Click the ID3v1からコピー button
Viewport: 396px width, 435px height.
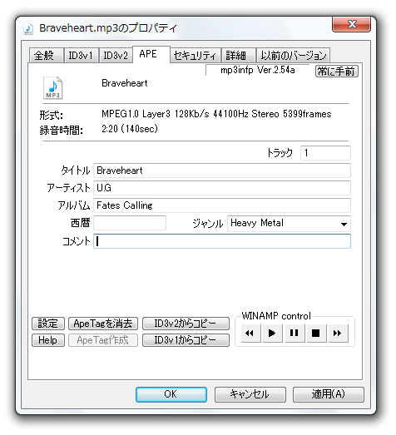tap(186, 340)
